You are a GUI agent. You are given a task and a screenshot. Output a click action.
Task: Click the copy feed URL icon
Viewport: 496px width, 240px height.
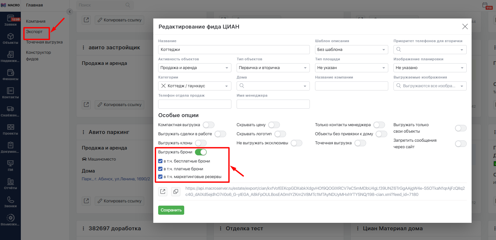click(x=176, y=192)
